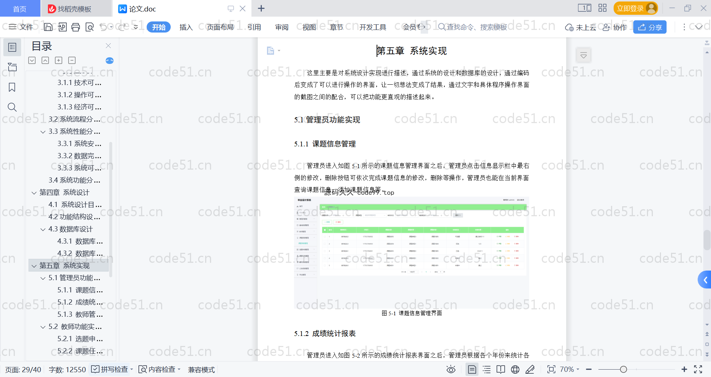Image resolution: width=711 pixels, height=377 pixels.
Task: Switch to reading mode book icon
Action: (501, 369)
